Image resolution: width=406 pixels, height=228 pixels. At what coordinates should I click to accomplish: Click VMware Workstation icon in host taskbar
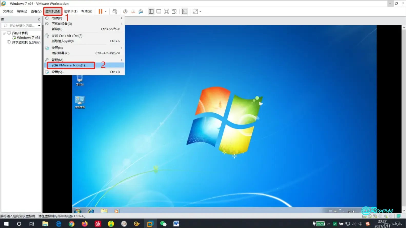150,224
